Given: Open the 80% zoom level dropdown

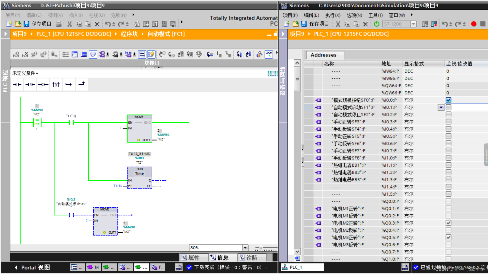Looking at the screenshot, I should (245, 248).
